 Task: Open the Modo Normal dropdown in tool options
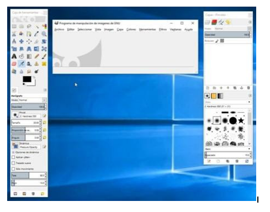(x=33, y=100)
